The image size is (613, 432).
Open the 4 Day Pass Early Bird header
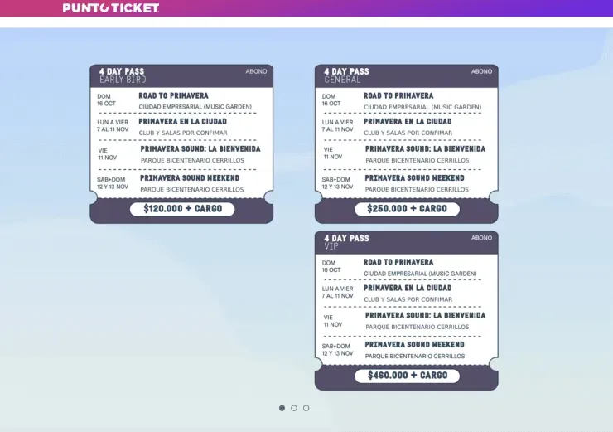122,75
